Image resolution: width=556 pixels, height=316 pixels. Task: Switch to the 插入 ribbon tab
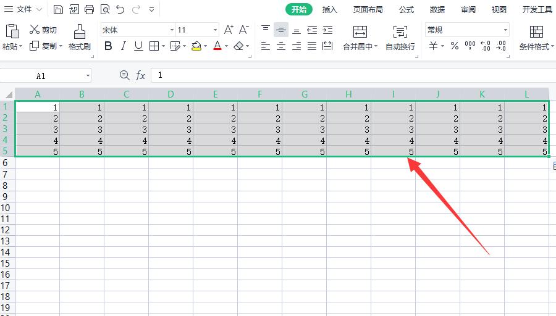(x=329, y=9)
